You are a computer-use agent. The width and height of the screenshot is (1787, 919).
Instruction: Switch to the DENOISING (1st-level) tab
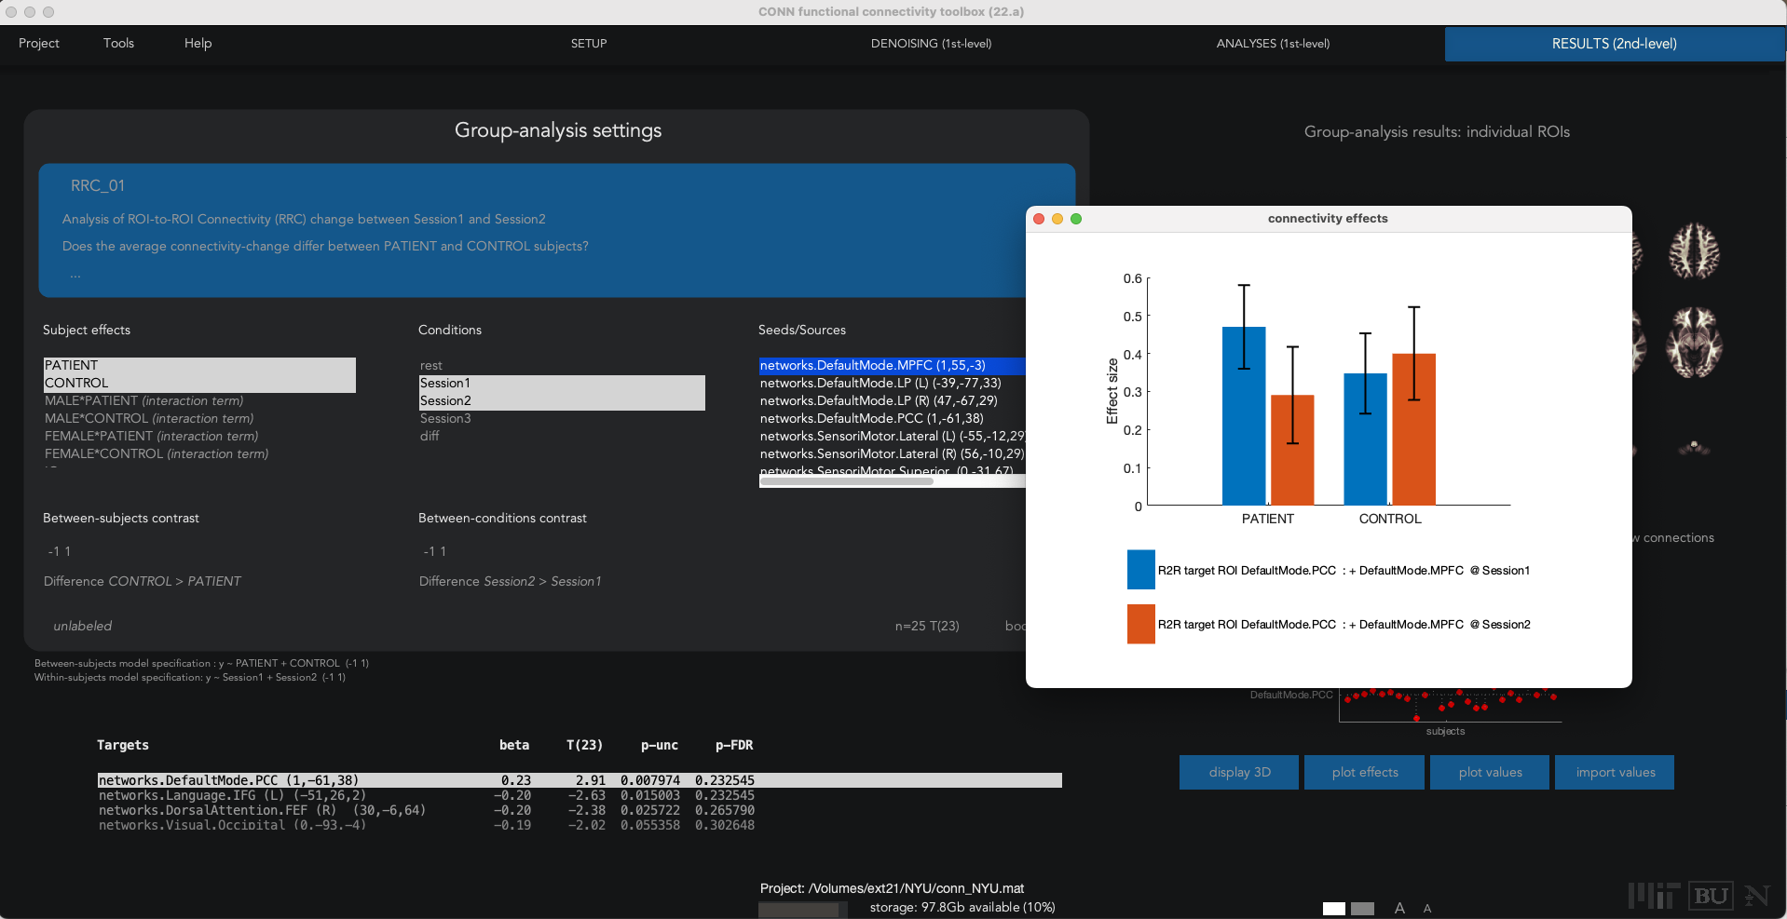point(931,44)
